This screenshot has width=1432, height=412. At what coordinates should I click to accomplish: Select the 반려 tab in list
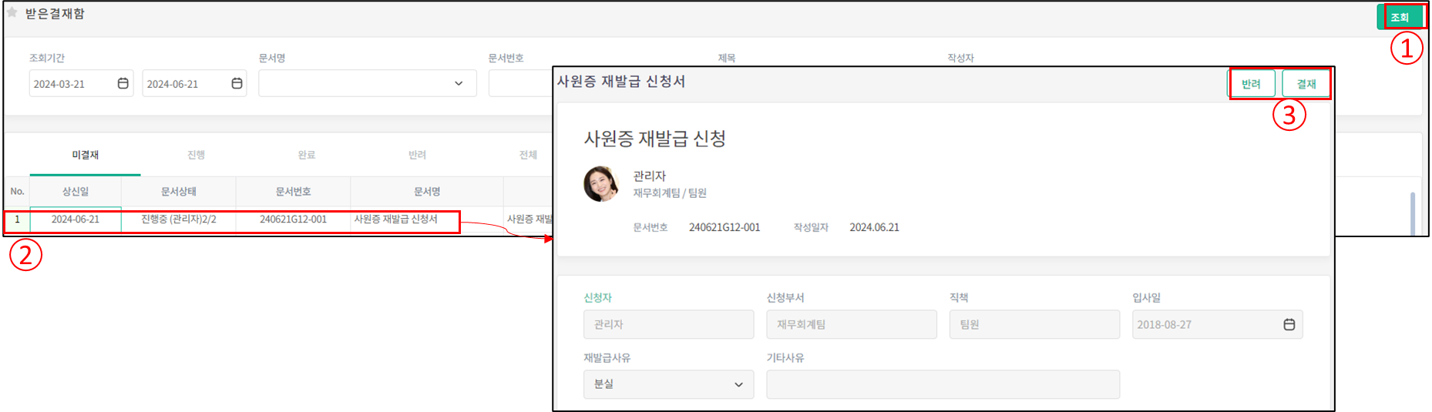417,155
